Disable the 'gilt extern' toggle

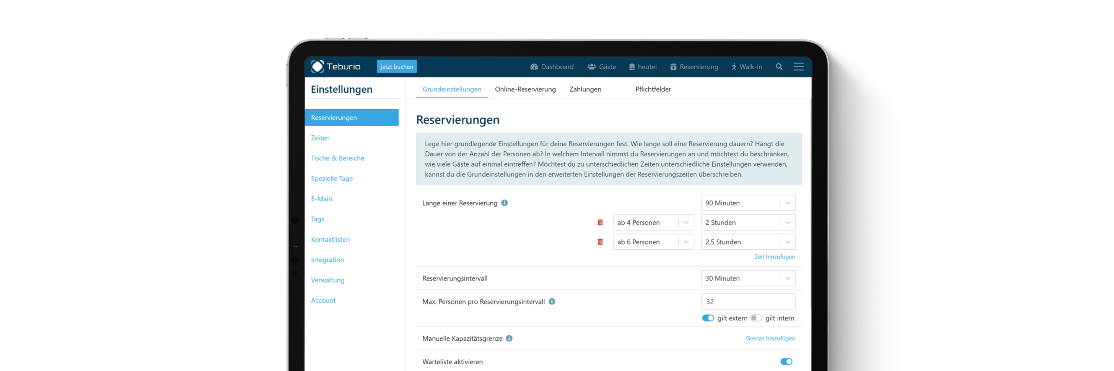708,318
